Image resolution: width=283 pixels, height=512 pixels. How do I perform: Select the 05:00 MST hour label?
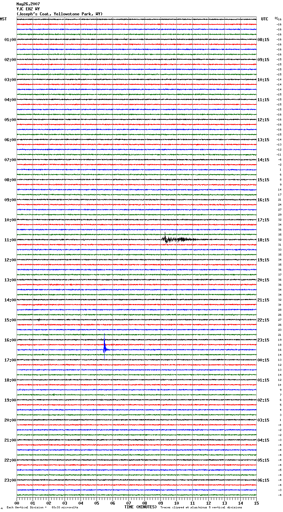click(10, 120)
